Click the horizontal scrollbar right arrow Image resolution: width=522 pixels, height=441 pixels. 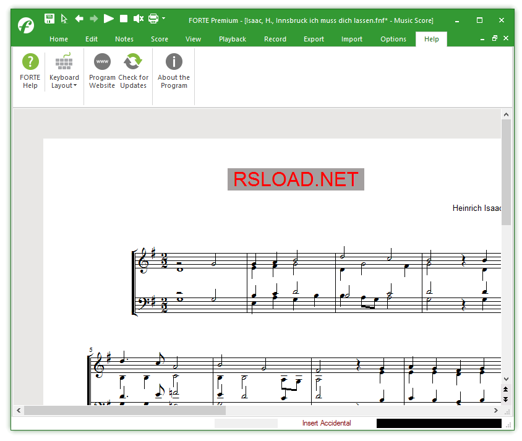click(495, 410)
